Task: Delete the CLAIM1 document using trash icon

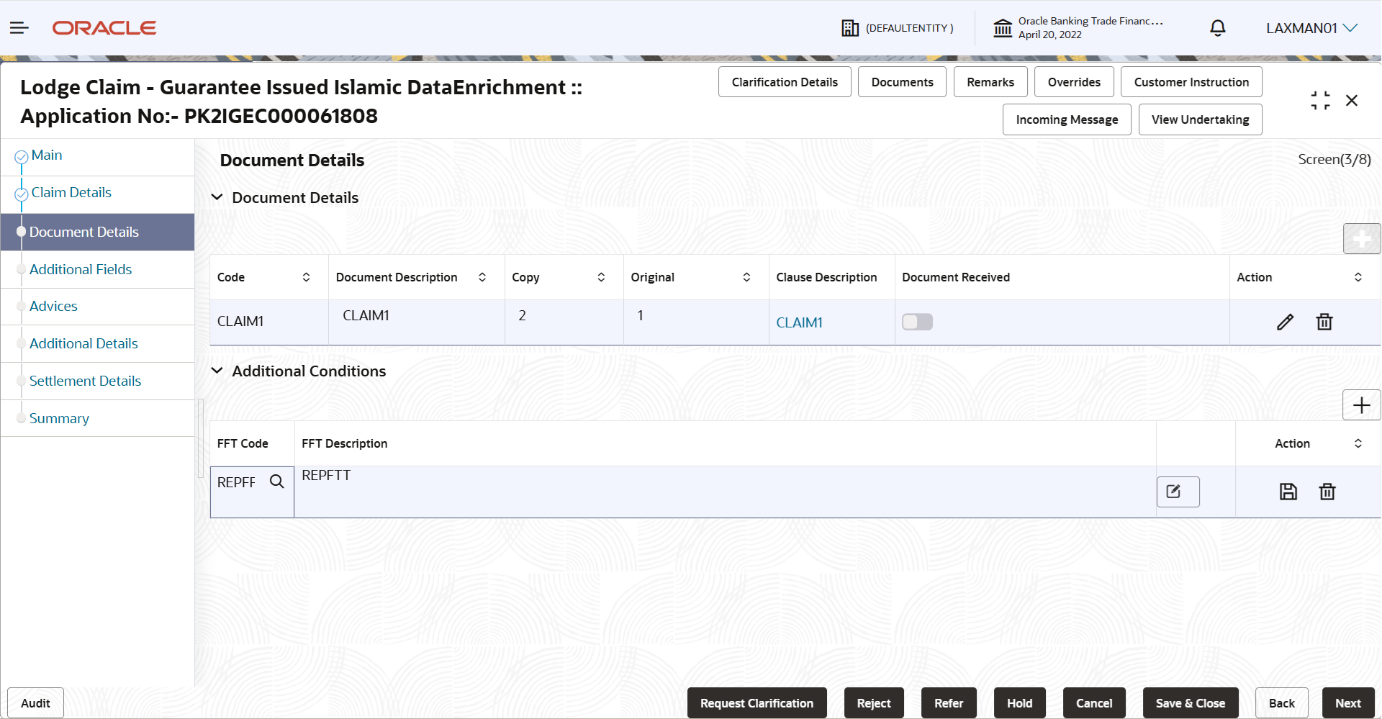Action: 1324,322
